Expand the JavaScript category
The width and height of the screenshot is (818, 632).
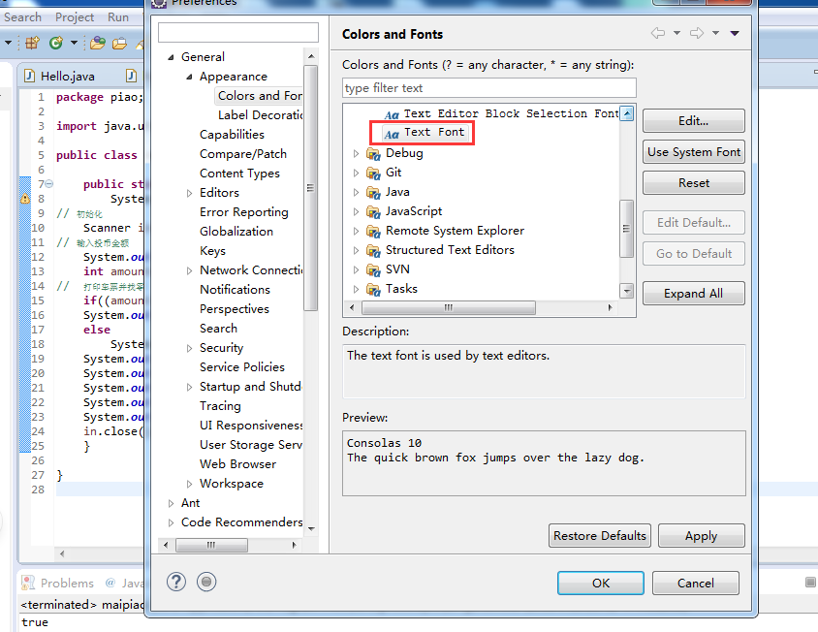[356, 211]
